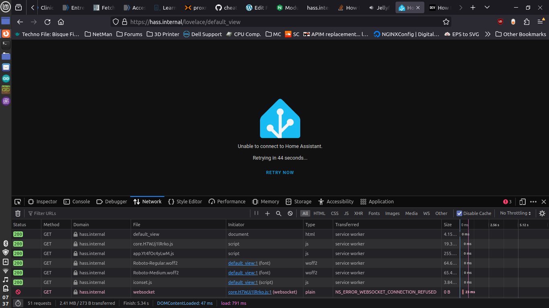Open the Accessibility tab

[336, 202]
